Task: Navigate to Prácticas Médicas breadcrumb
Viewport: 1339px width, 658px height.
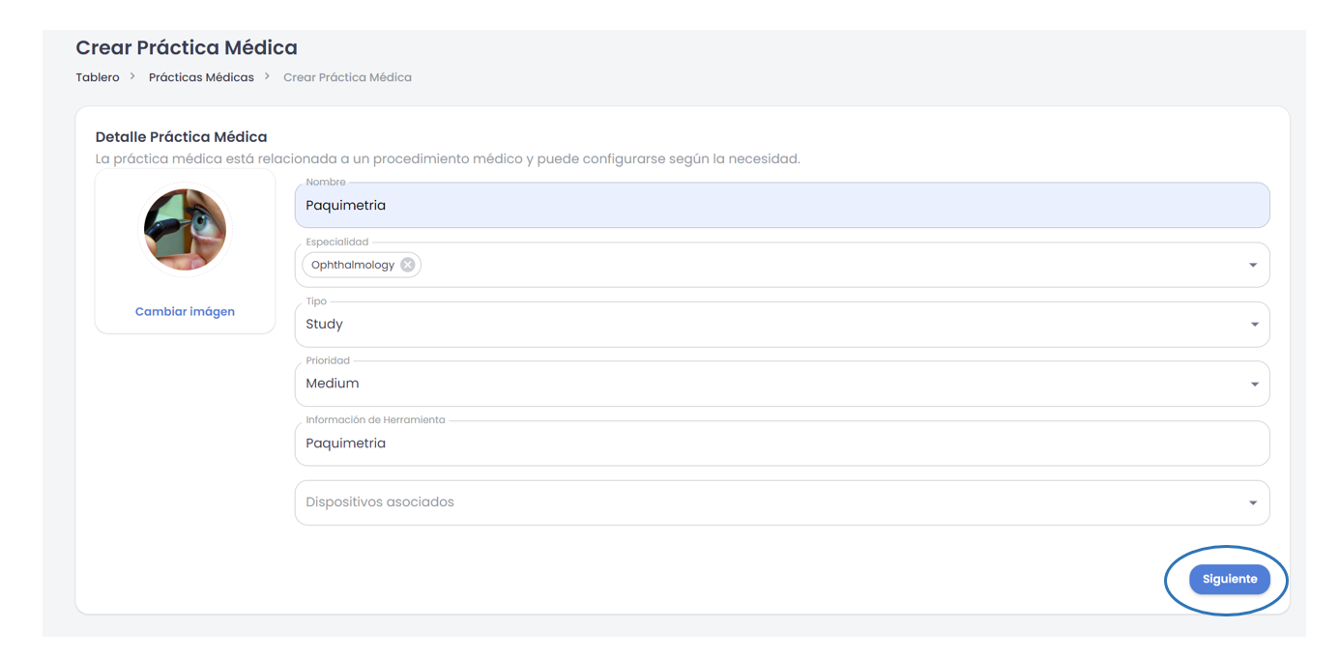Action: pyautogui.click(x=201, y=77)
